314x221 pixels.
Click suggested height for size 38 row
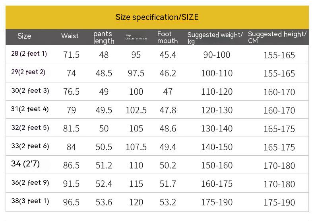(x=279, y=202)
